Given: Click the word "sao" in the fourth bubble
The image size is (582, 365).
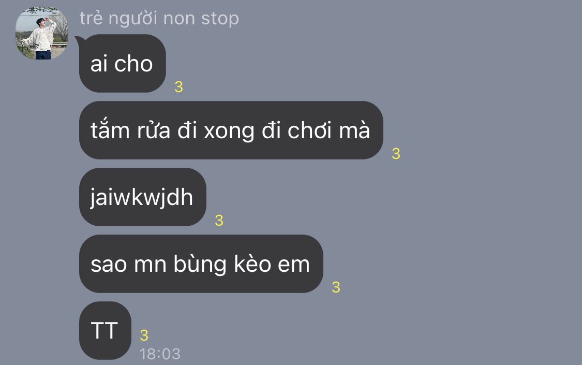Looking at the screenshot, I should point(109,265).
